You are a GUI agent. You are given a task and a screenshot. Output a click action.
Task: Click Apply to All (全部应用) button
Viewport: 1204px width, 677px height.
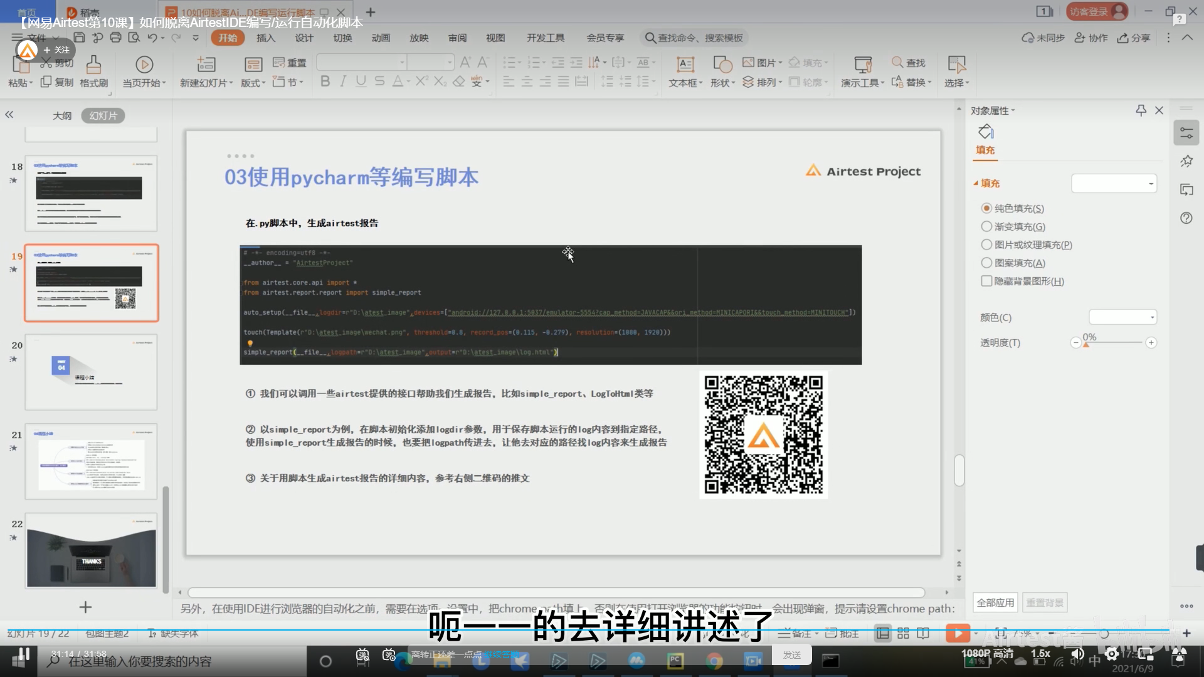click(x=995, y=602)
